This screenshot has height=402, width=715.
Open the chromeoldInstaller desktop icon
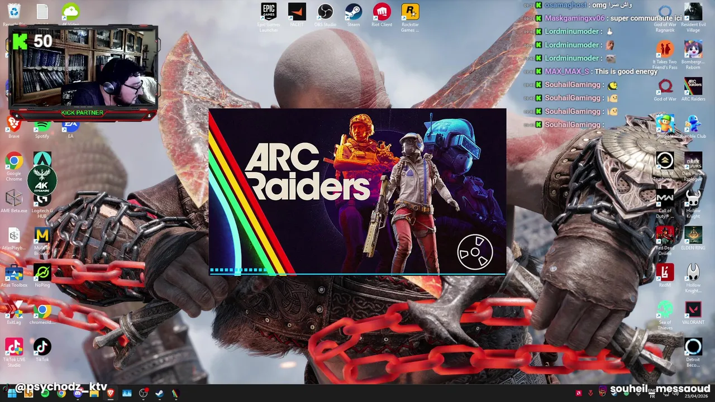coord(42,313)
